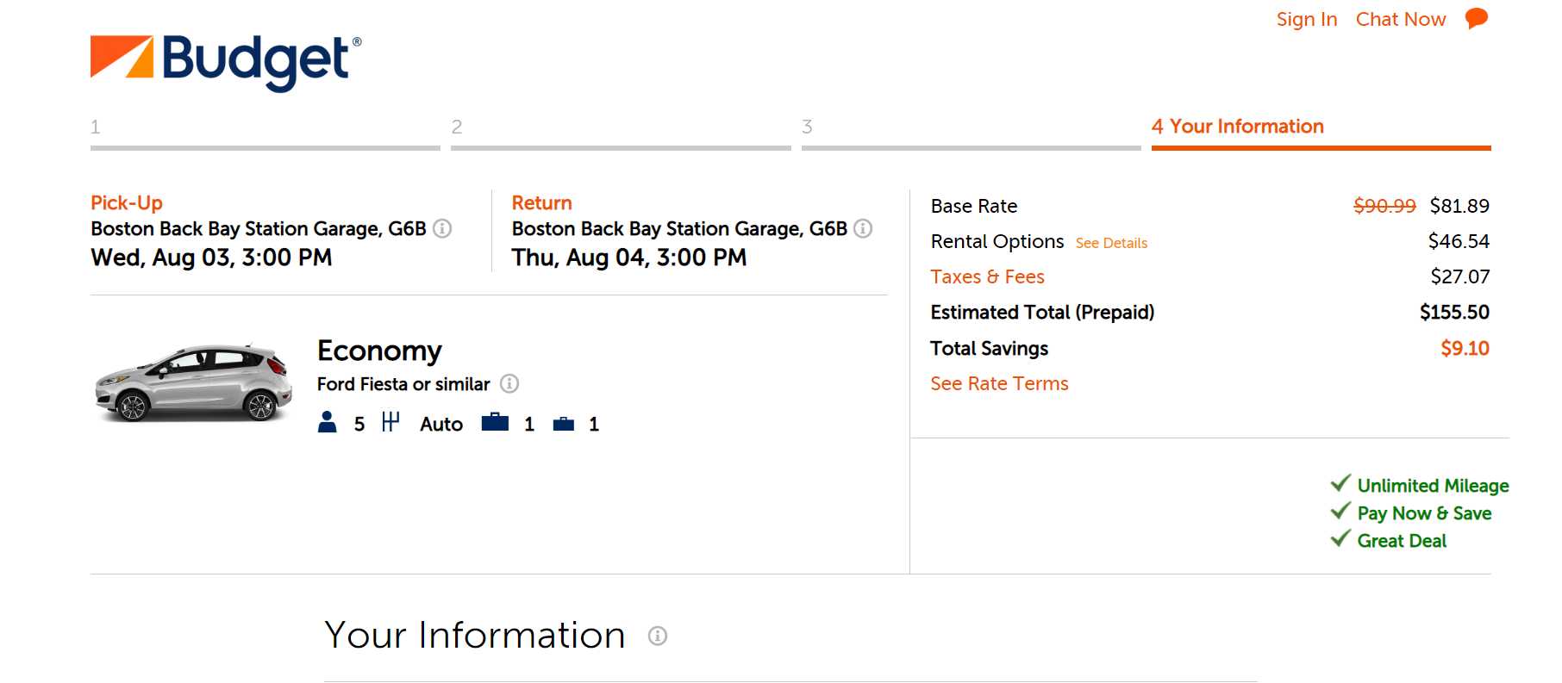Click the Pick-Up location info icon
This screenshot has height=683, width=1562.
(442, 228)
